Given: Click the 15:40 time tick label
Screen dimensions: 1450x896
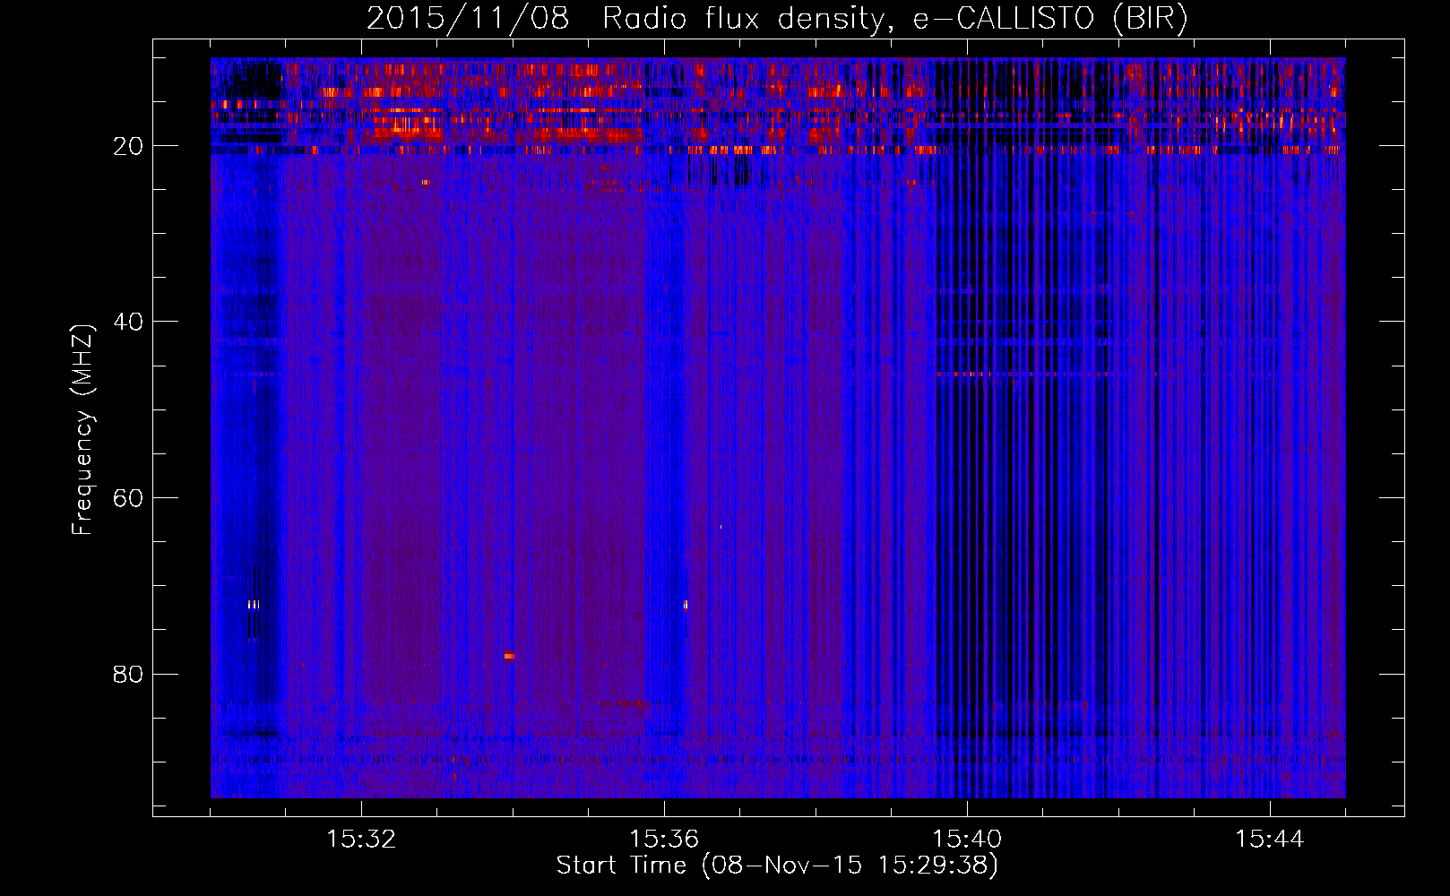Looking at the screenshot, I should pyautogui.click(x=967, y=840).
